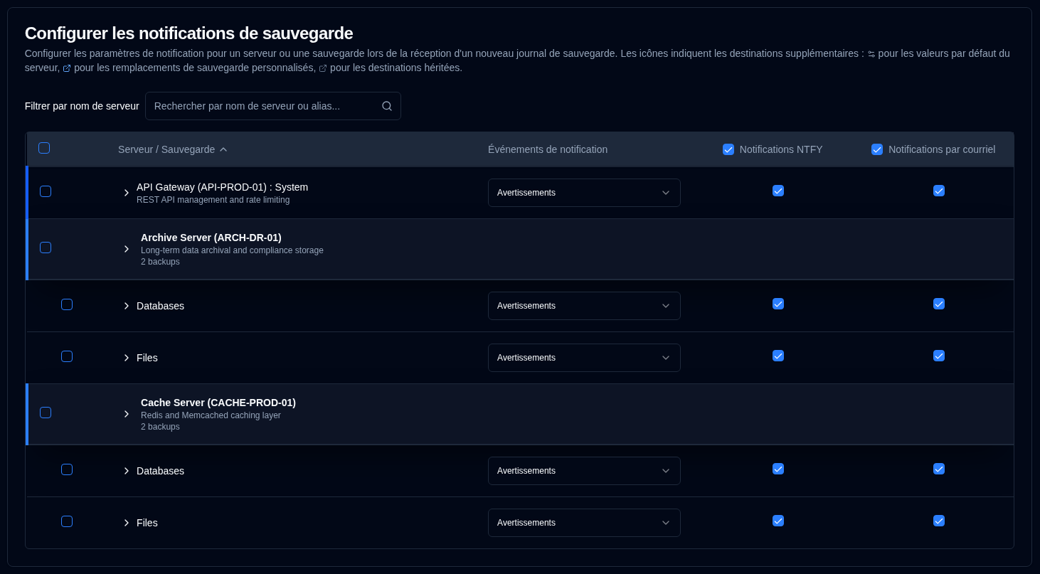Screen dimensions: 1040x574
Task: Uncheck Notifications NTFY header checkbox
Action: click(728, 149)
